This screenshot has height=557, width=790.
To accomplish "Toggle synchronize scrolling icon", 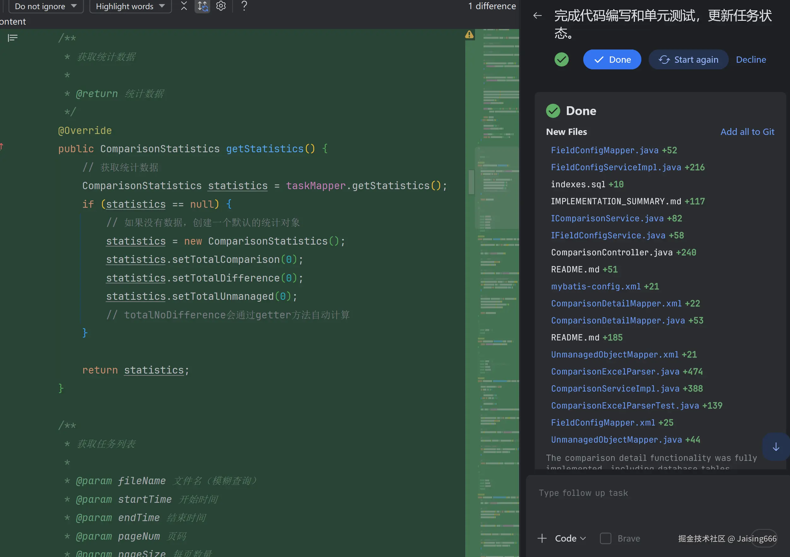I will [202, 6].
